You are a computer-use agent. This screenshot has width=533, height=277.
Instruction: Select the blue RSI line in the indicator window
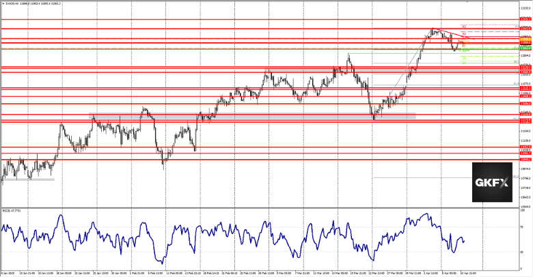(x=233, y=237)
